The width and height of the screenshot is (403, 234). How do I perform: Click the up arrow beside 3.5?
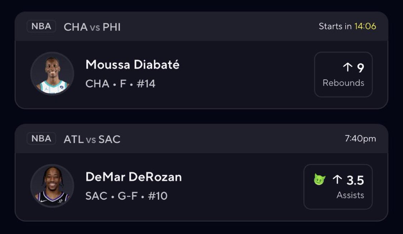(x=337, y=179)
